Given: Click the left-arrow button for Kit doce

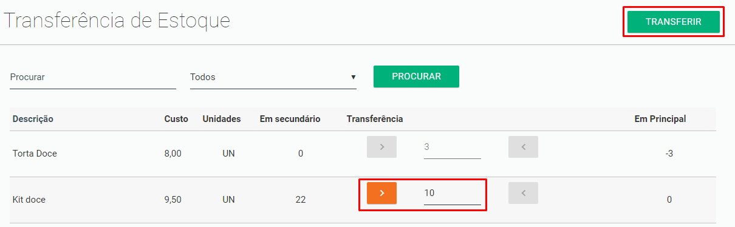Looking at the screenshot, I should [523, 193].
